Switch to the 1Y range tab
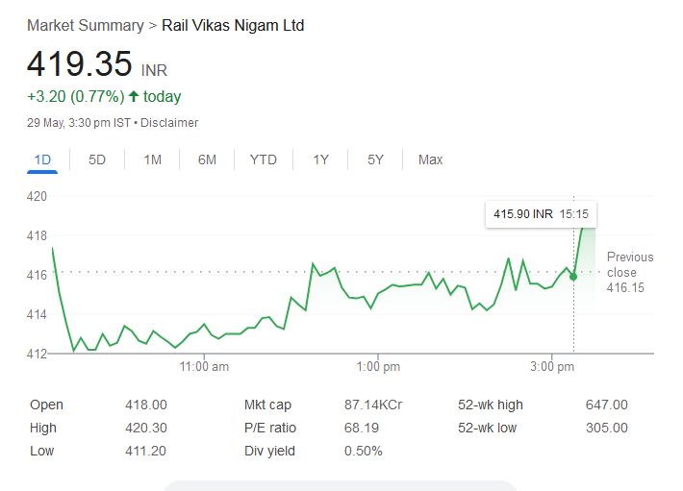The height and width of the screenshot is (491, 683). pos(321,160)
